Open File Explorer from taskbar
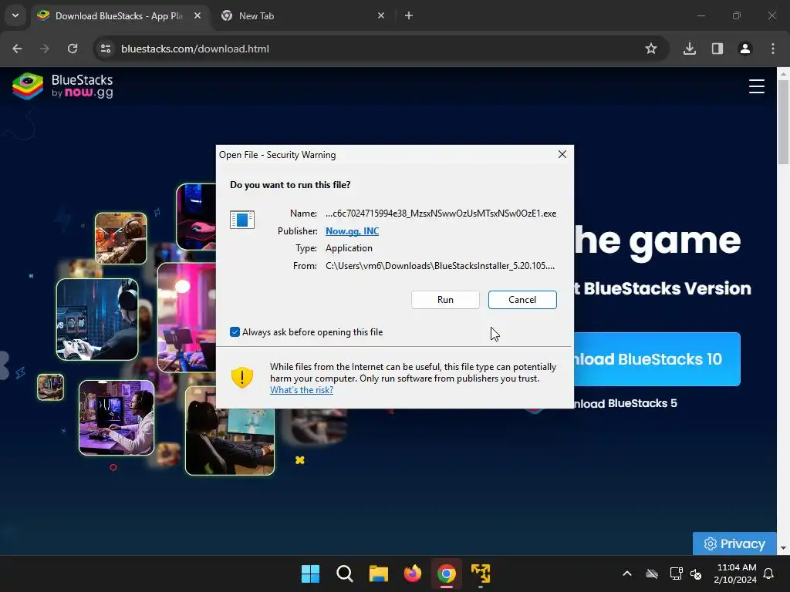Screen dimensions: 790x592 tap(378, 573)
